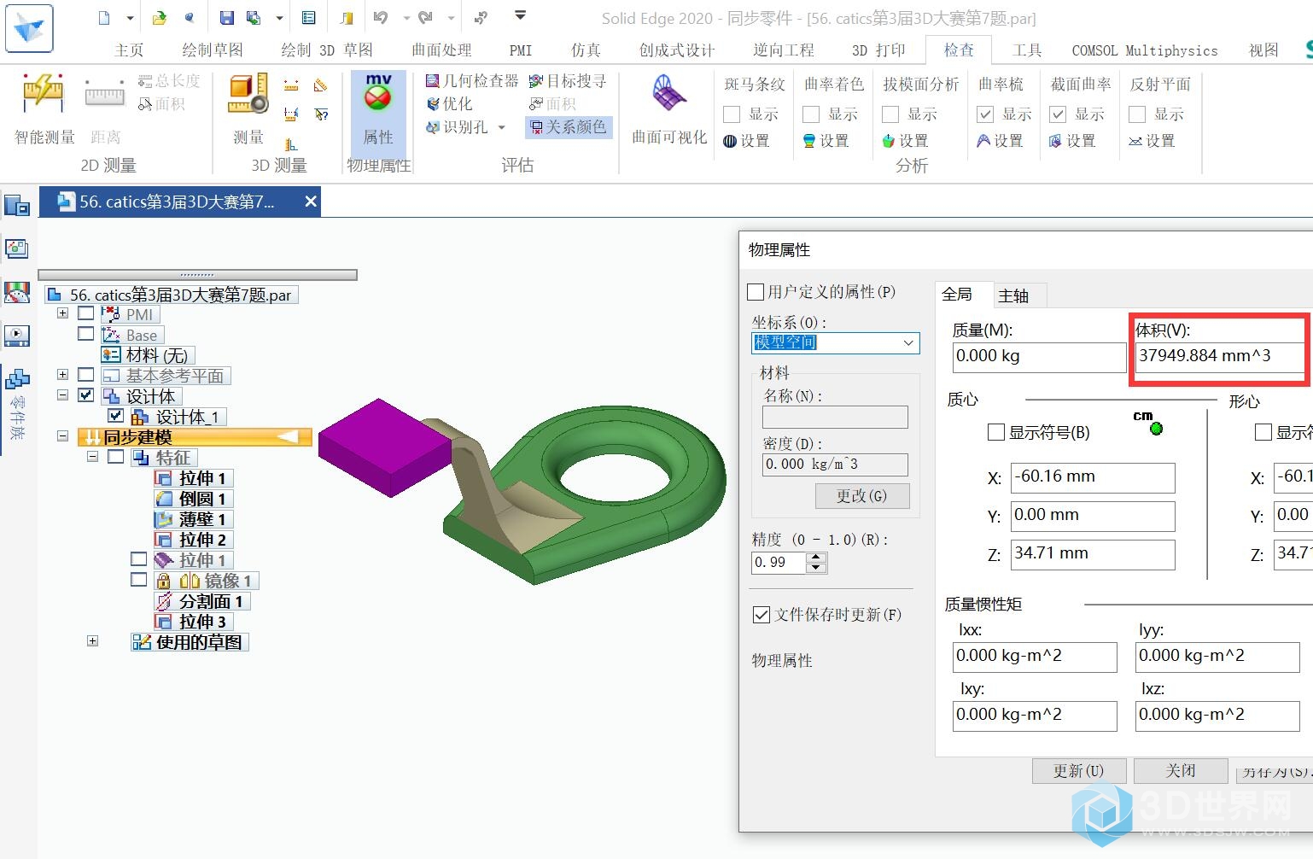Click the Solid Edge application button
The height and width of the screenshot is (859, 1313).
[29, 28]
